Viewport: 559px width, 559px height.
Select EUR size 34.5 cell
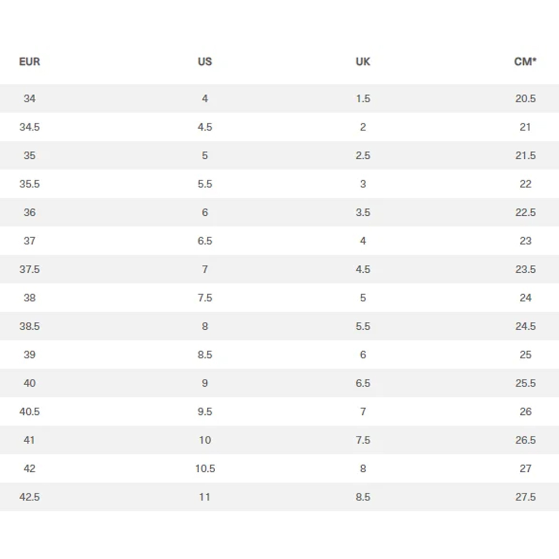(30, 127)
